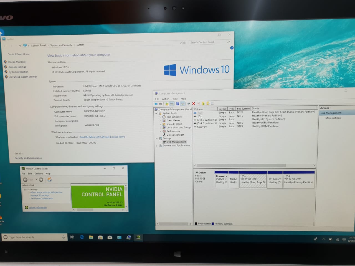
Task: Open Advanced system settings link
Action: [23, 77]
